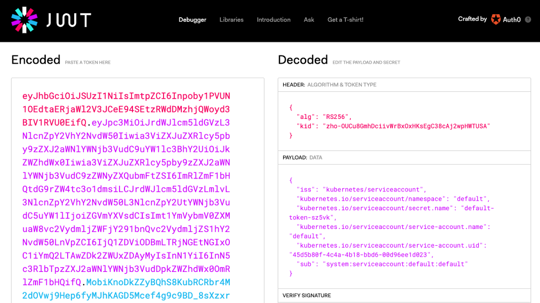Open the Auth0 shield logo
Image resolution: width=540 pixels, height=303 pixels.
click(x=496, y=20)
